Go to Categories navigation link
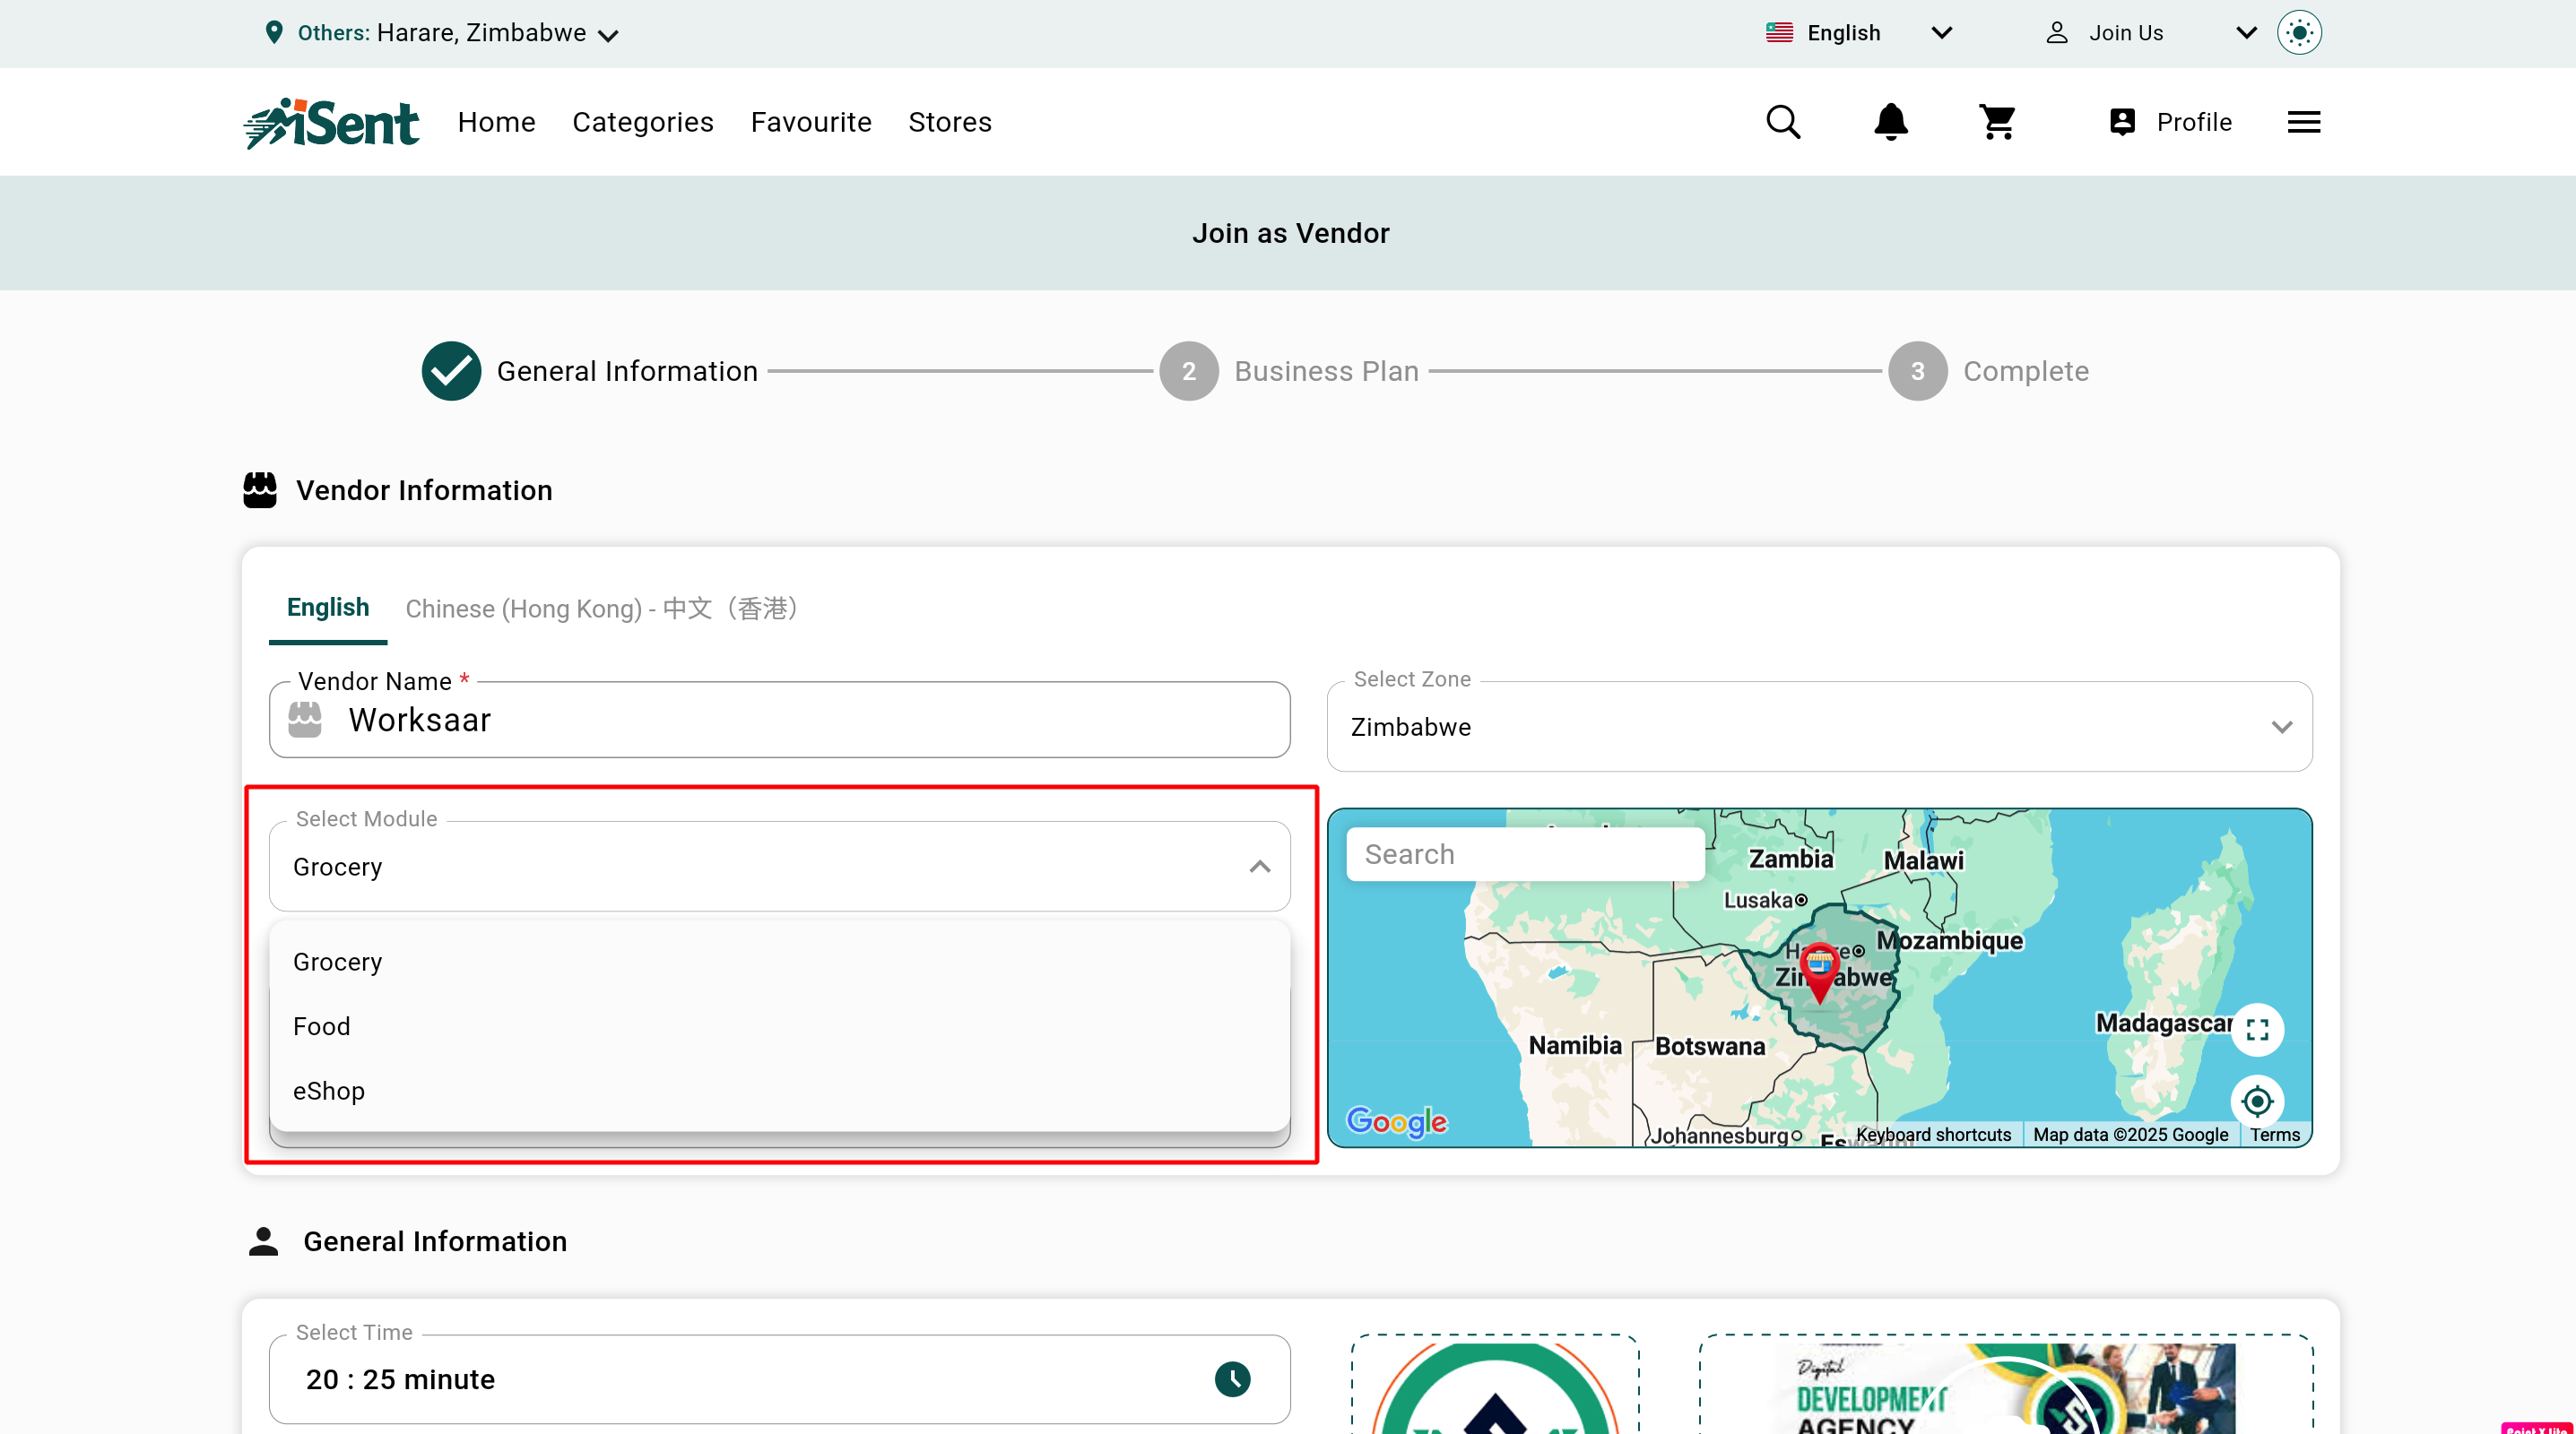2576x1434 pixels. 643,122
